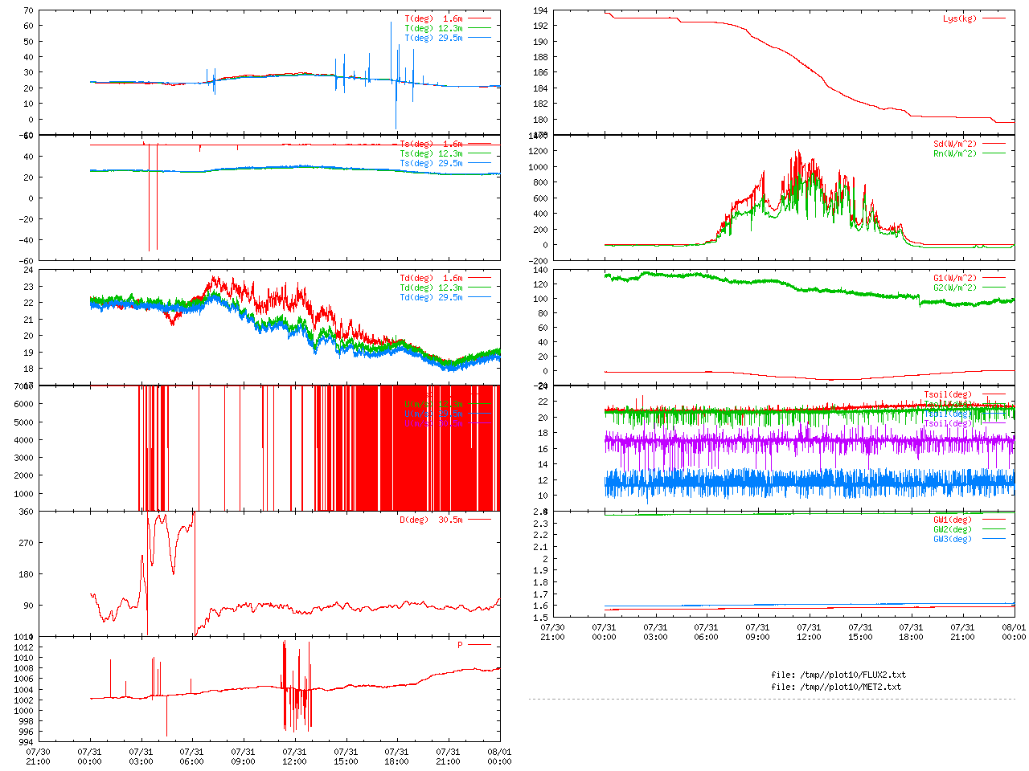Click the G1(W/m^2) legend label
The image size is (1029, 771).
coord(955,278)
